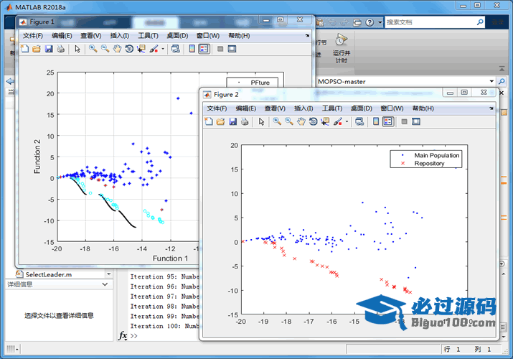This screenshot has height=359, width=513.
Task: Open 帮助(H) menu in Figure 2
Action: [x=423, y=108]
